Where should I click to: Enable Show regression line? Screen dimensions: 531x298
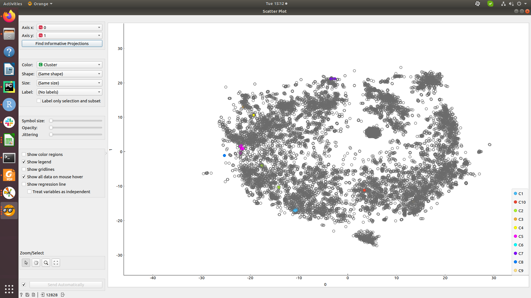pyautogui.click(x=24, y=184)
